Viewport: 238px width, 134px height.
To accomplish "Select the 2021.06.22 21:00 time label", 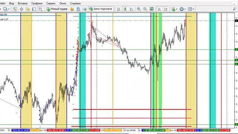I will click(x=80, y=130).
